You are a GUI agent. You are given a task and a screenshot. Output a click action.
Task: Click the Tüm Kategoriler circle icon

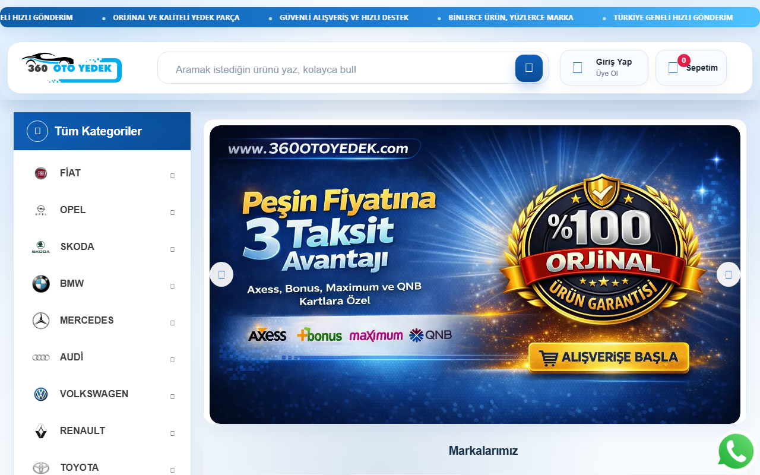[37, 131]
